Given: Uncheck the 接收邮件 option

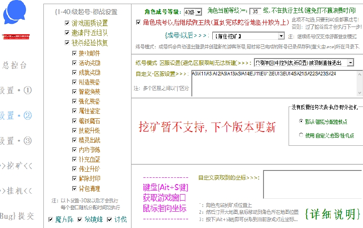Looking at the screenshot, I should (x=74, y=53).
